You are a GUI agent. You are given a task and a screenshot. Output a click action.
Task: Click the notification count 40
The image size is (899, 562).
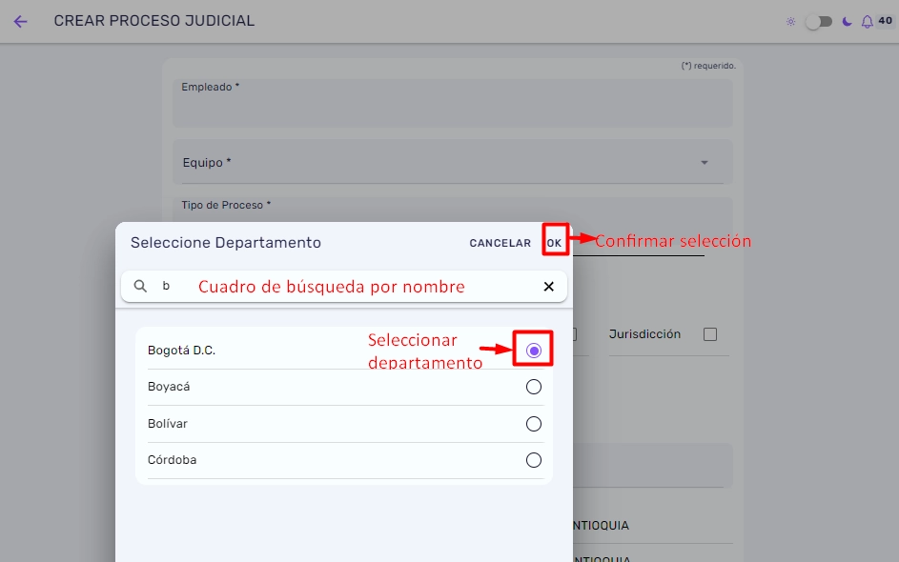886,21
